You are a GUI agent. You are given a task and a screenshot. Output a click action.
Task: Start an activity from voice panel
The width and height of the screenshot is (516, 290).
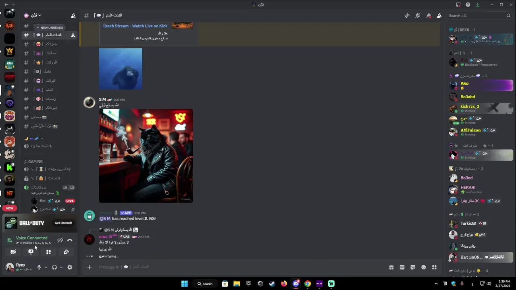pos(48,252)
